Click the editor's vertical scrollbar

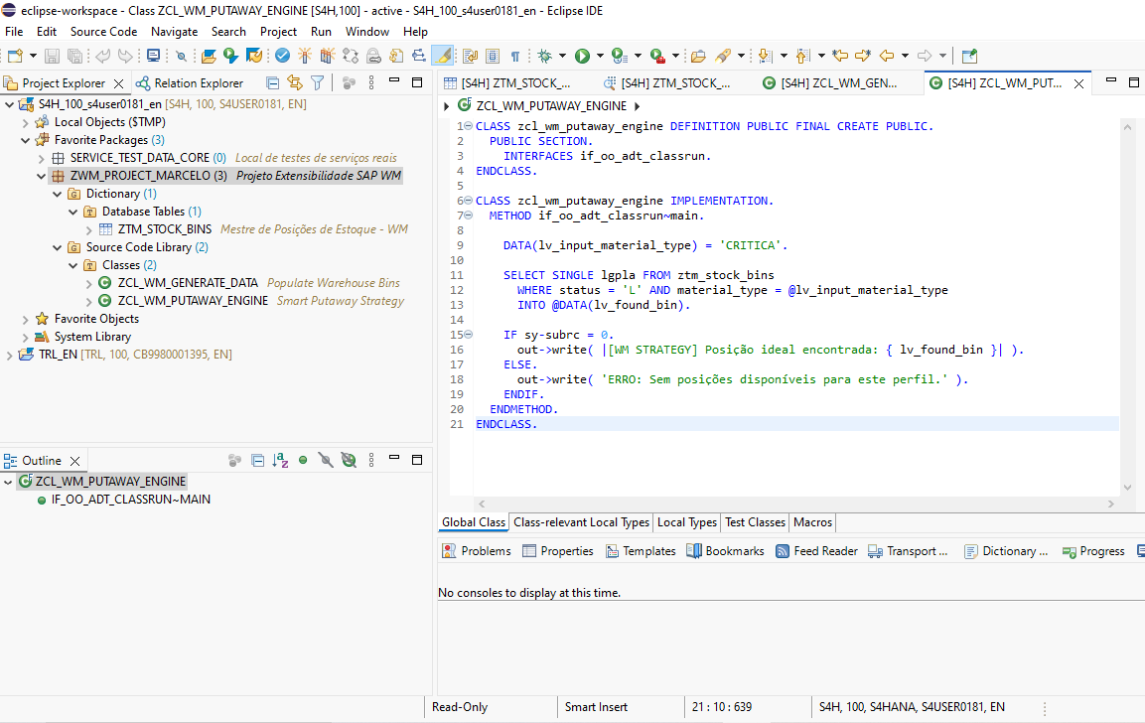1127,298
